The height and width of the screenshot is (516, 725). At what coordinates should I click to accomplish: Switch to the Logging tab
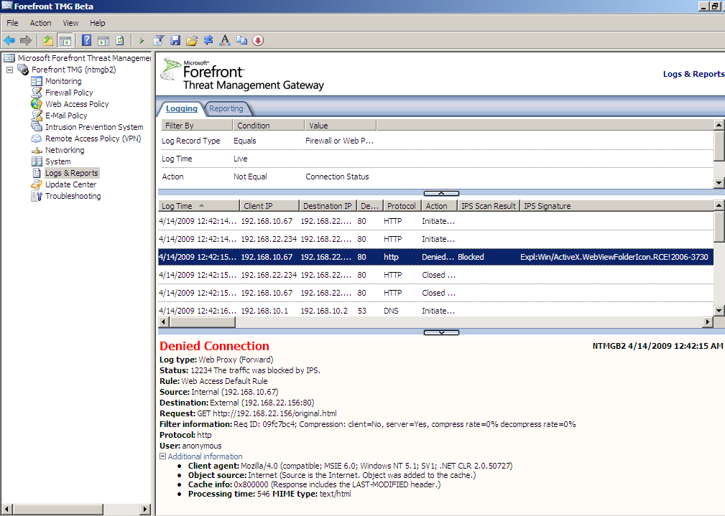point(182,108)
